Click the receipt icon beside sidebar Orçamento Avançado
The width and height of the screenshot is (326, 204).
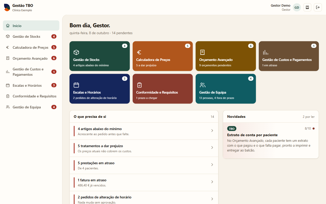tap(8, 58)
